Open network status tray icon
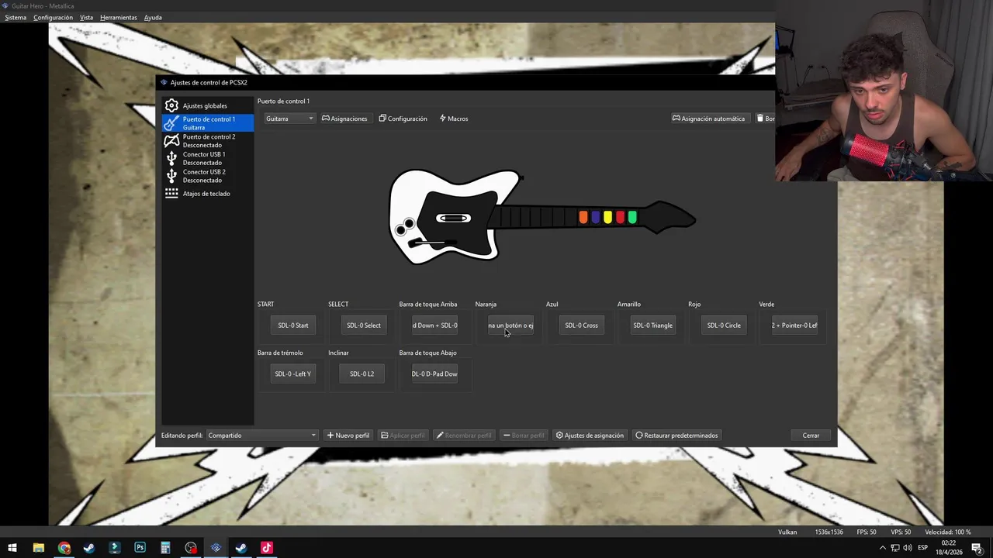This screenshot has height=558, width=993. (x=895, y=548)
